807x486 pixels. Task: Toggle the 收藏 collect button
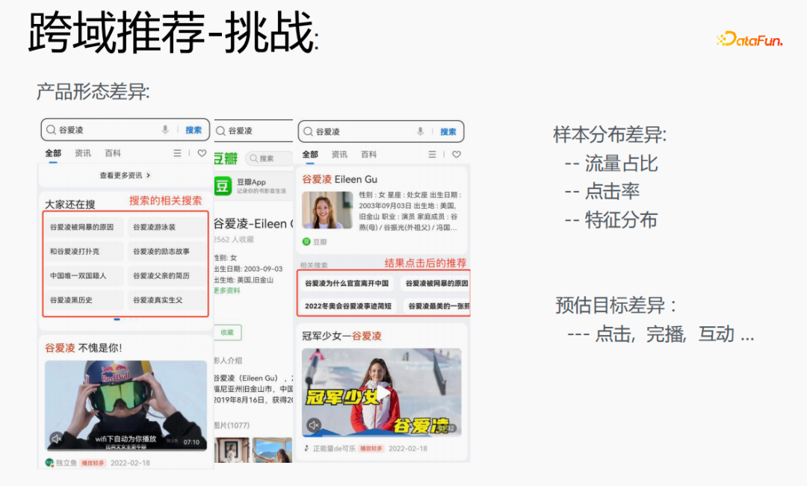coord(226,331)
